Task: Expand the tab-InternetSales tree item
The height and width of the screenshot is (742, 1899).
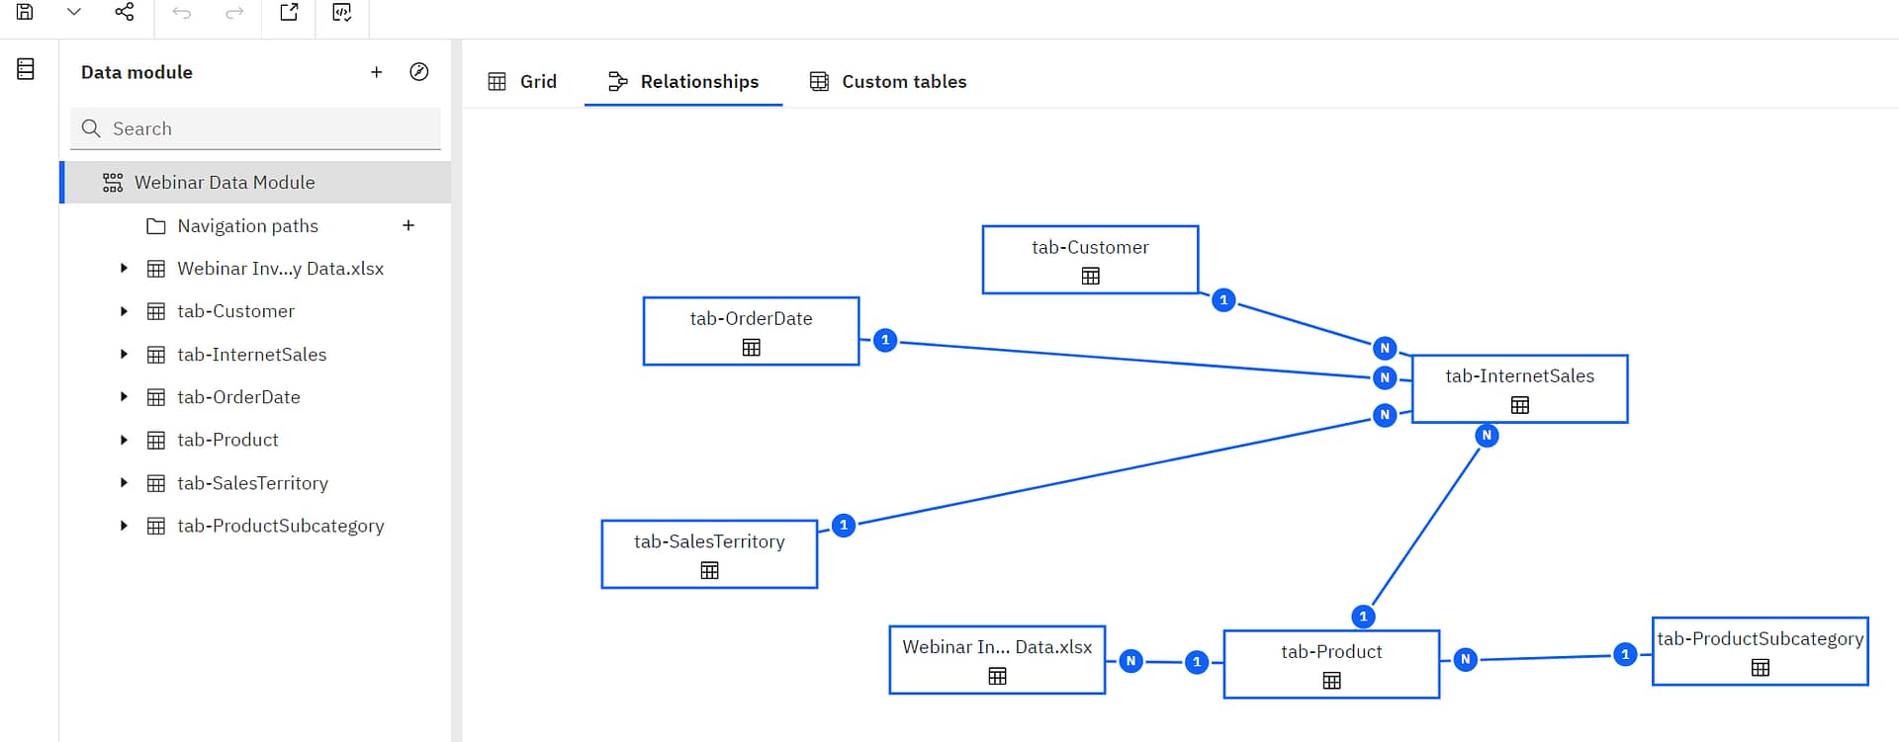Action: (x=124, y=354)
